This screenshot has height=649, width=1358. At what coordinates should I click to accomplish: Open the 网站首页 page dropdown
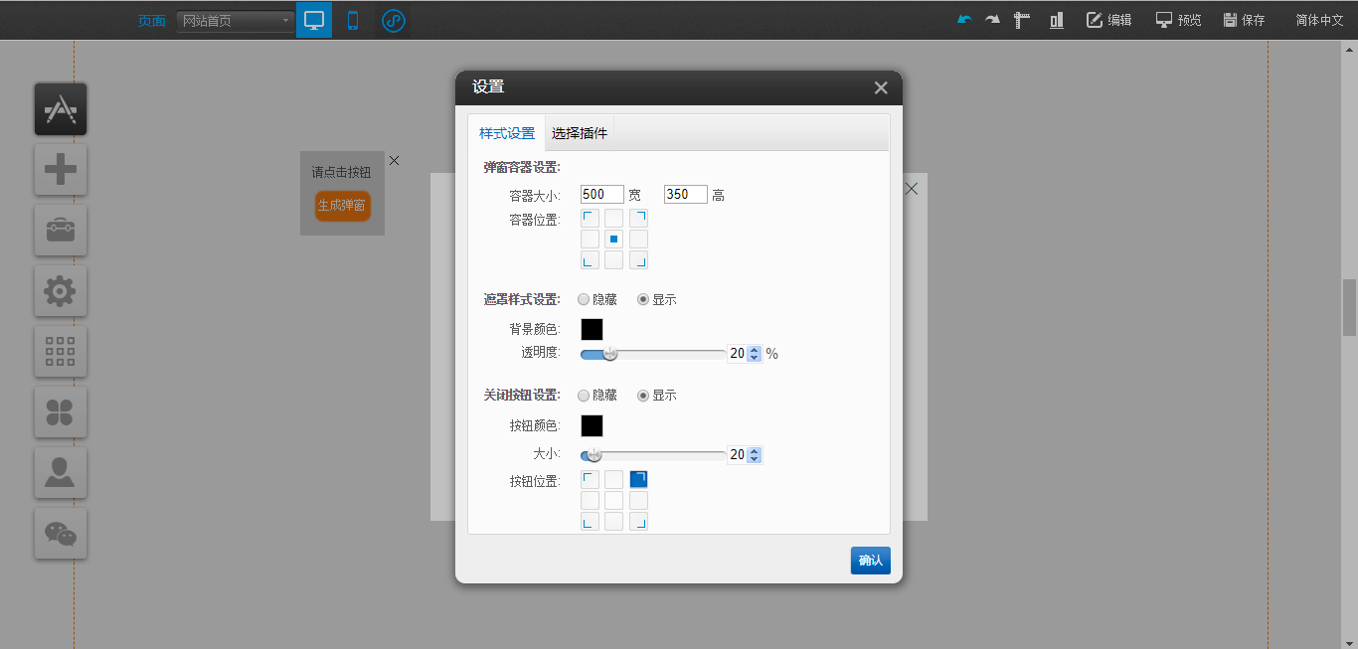(235, 21)
